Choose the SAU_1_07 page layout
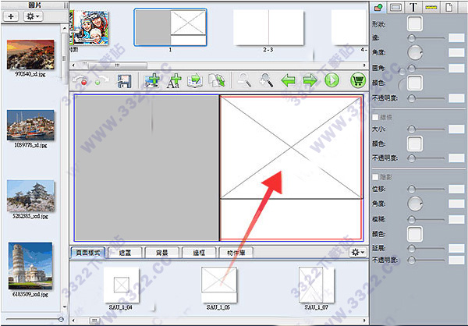This screenshot has height=326, width=468. (317, 285)
